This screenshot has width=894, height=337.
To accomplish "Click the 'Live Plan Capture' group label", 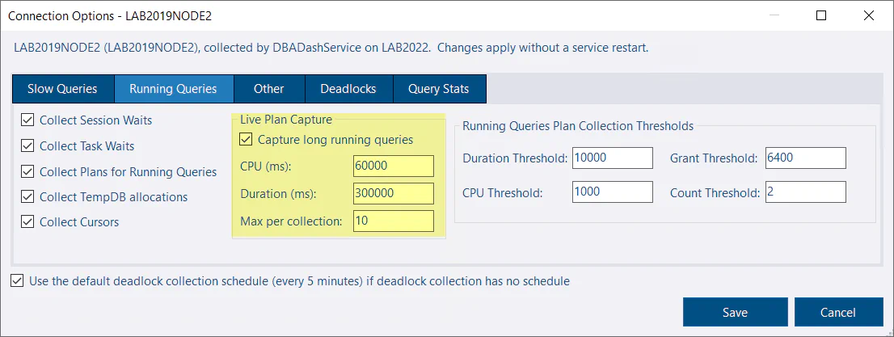I will coord(285,119).
